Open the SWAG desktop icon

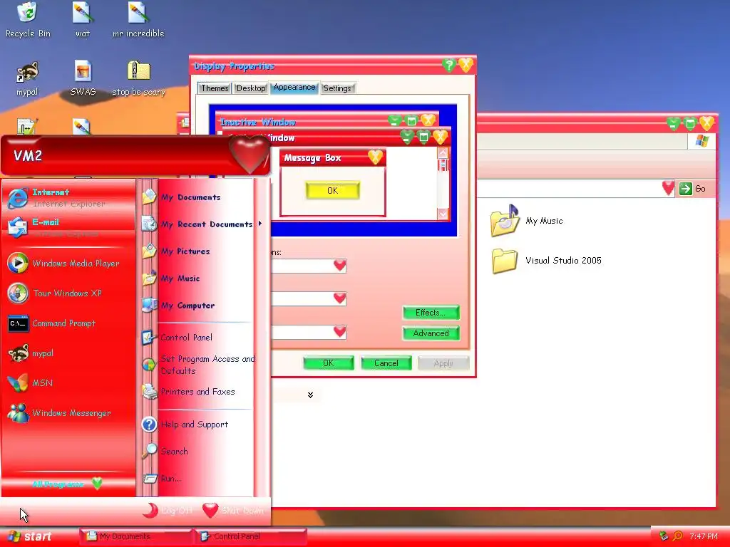coord(83,78)
